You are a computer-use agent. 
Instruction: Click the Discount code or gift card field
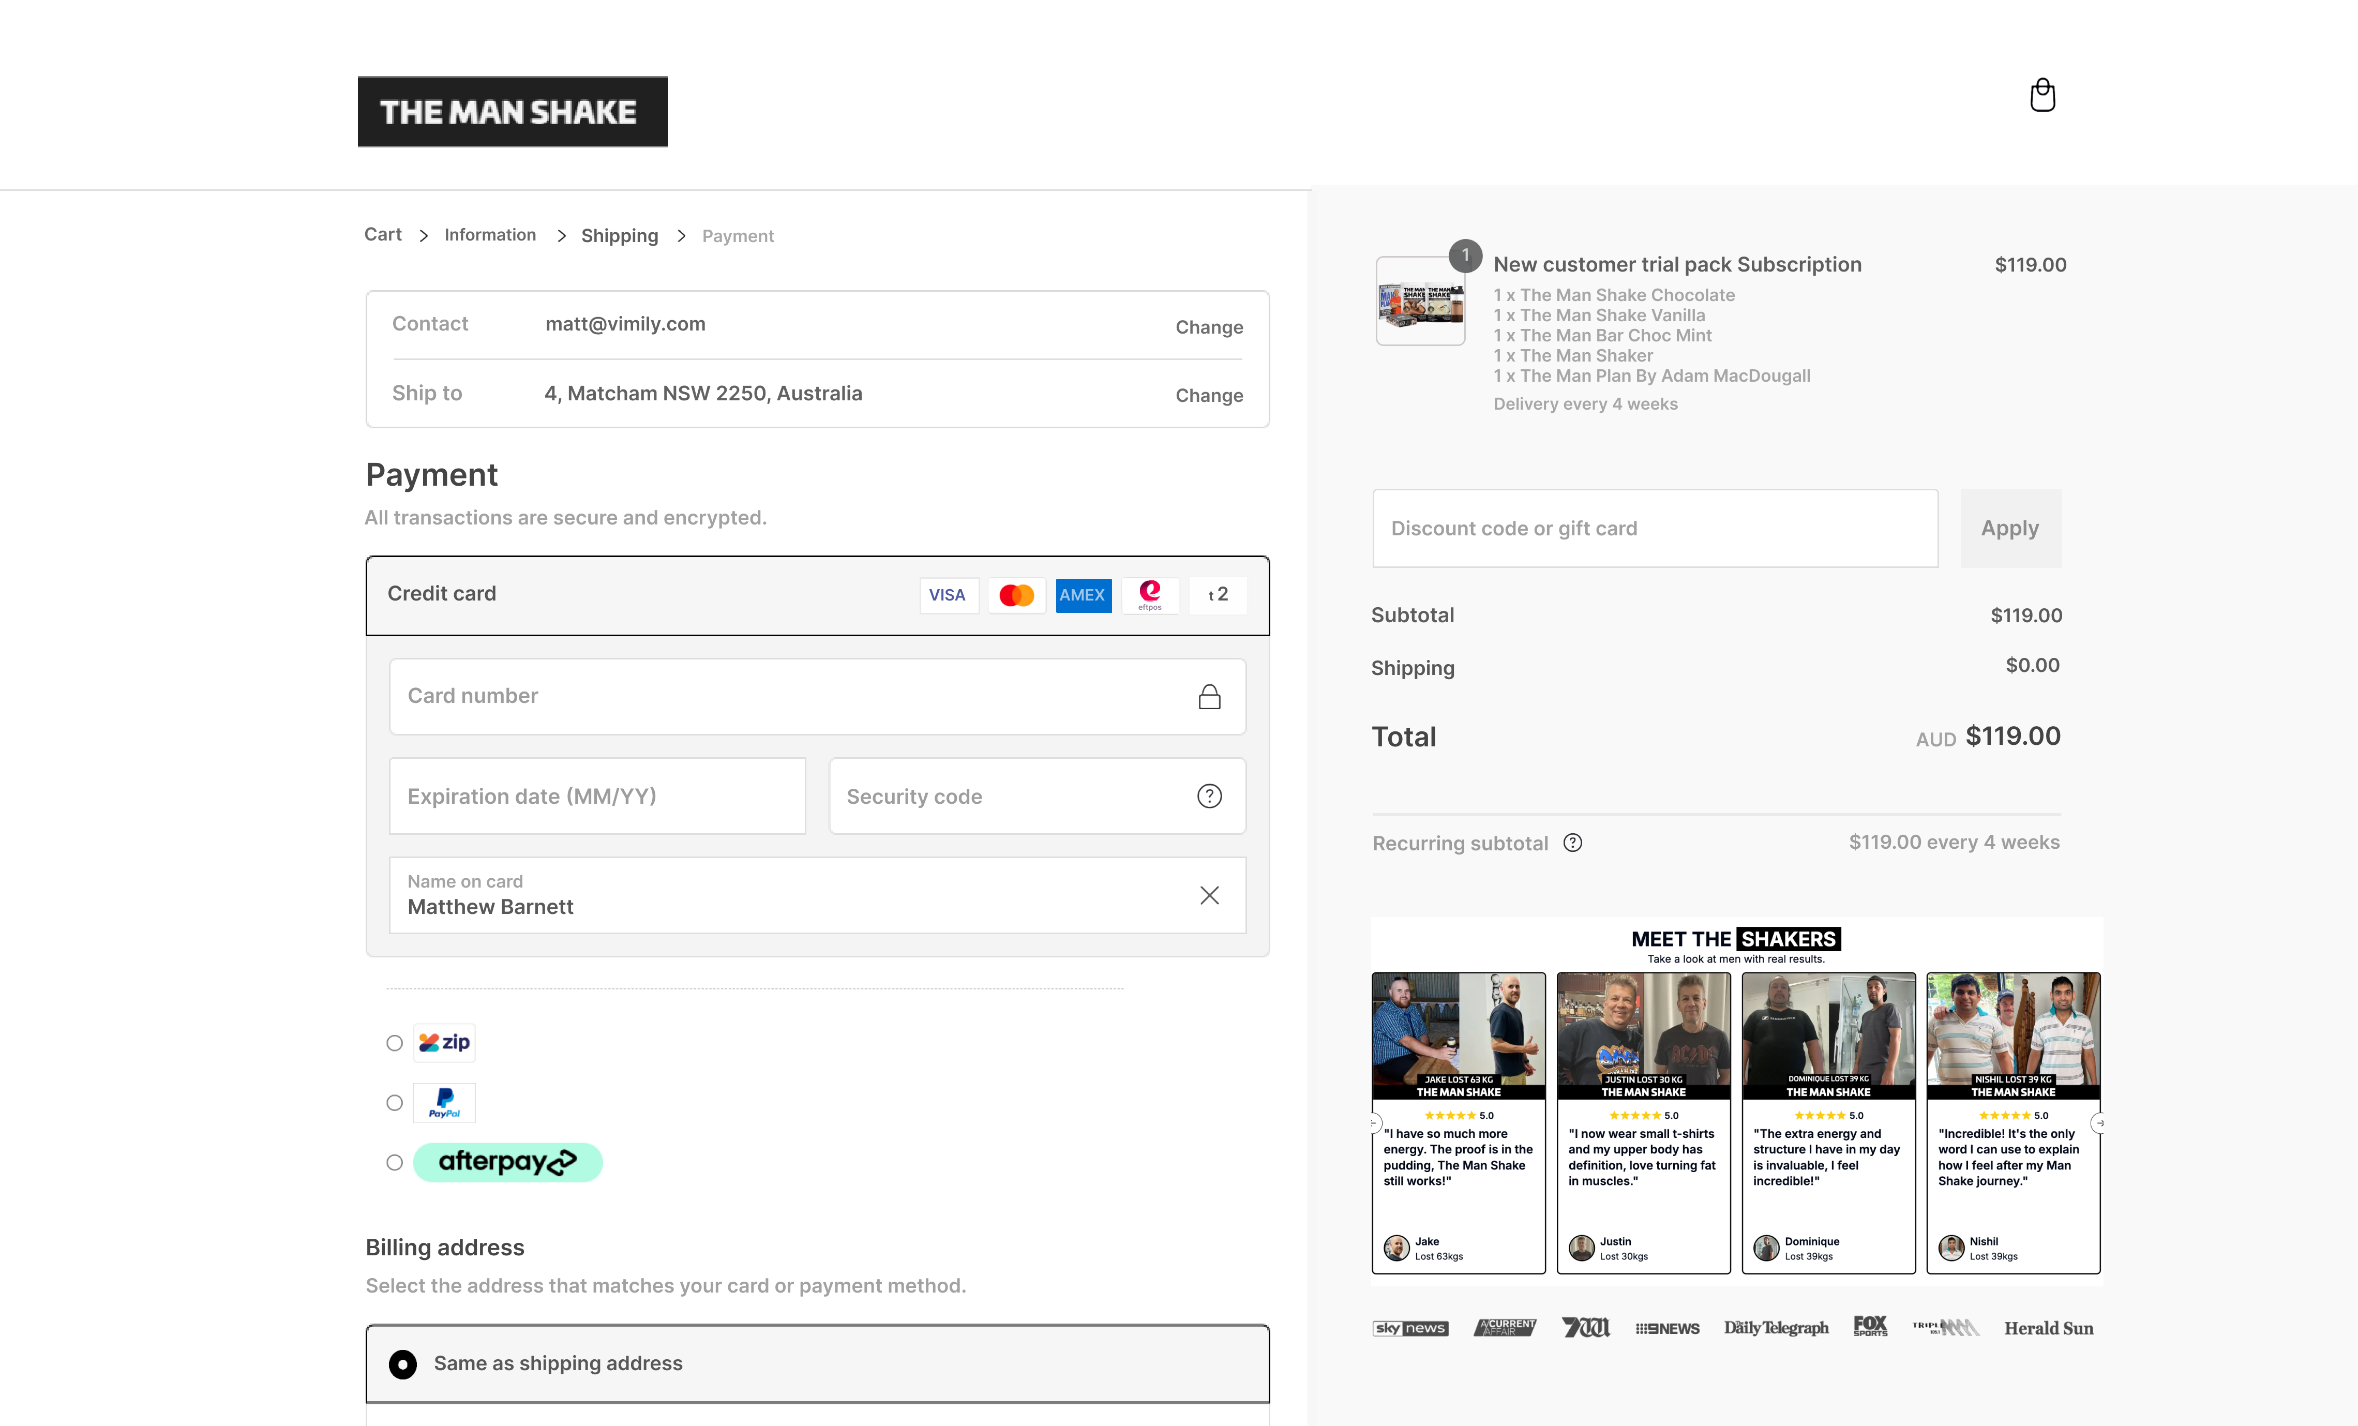(1655, 528)
